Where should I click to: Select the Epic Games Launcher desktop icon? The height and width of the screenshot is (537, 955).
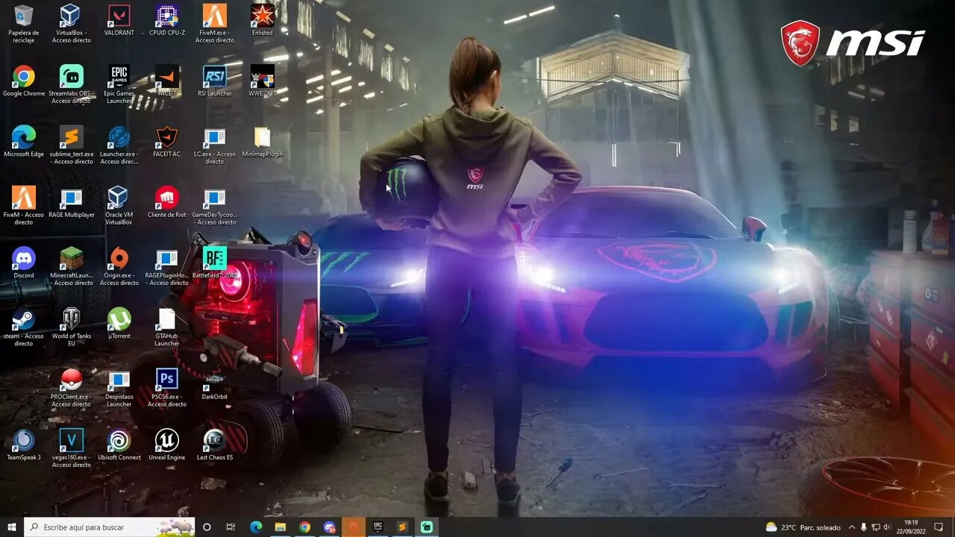(119, 84)
